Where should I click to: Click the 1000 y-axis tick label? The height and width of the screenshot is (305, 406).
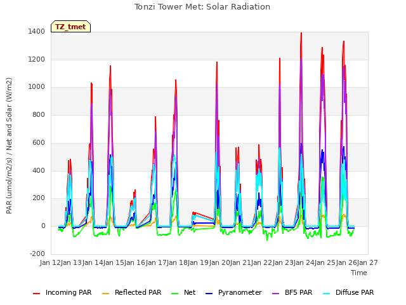pyautogui.click(x=37, y=87)
